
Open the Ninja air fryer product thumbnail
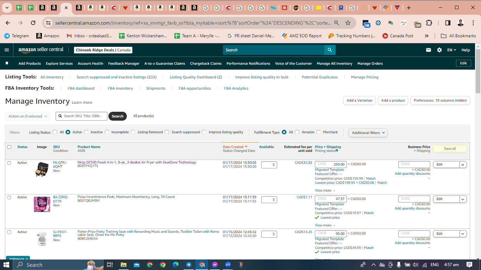point(42,169)
